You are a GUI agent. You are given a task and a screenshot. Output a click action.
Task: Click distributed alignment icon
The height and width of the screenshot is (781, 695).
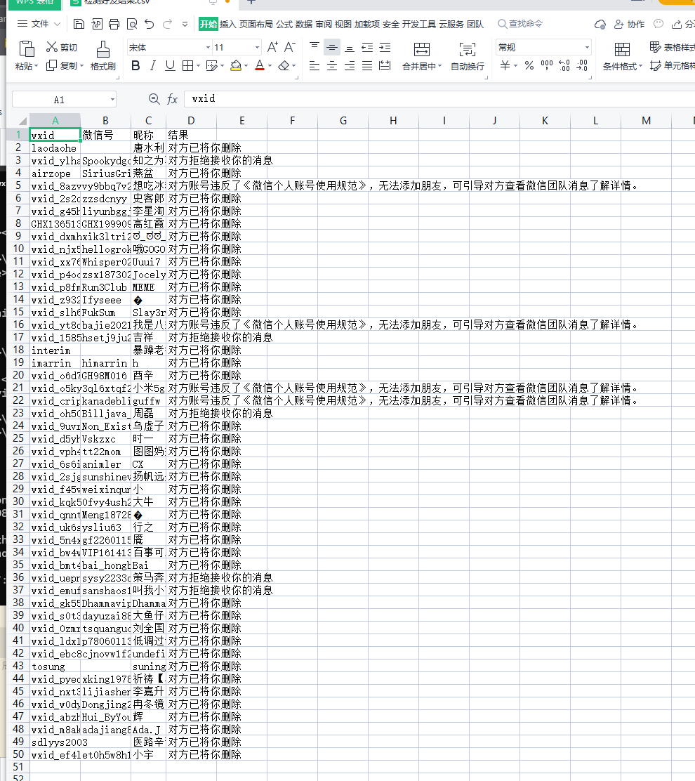[385, 66]
